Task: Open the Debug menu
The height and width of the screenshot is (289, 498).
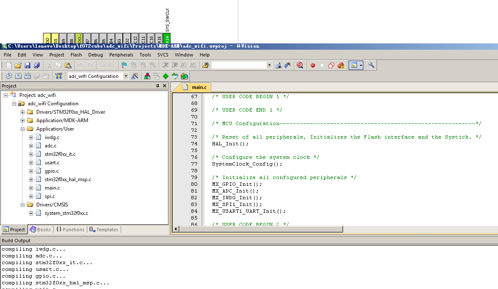Action: point(95,55)
